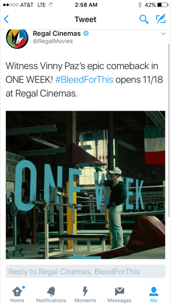The width and height of the screenshot is (171, 305).
Task: Open the @RegalMovies handle
Action: pos(53,41)
